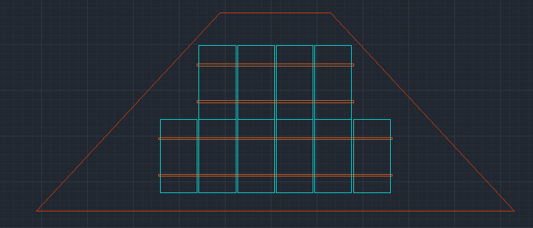This screenshot has width=533, height=228.
Task: Click left edge of leftmost bottom-row cyan panel
Action: (160, 156)
